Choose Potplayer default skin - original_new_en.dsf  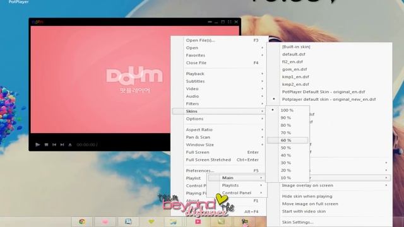click(x=329, y=99)
